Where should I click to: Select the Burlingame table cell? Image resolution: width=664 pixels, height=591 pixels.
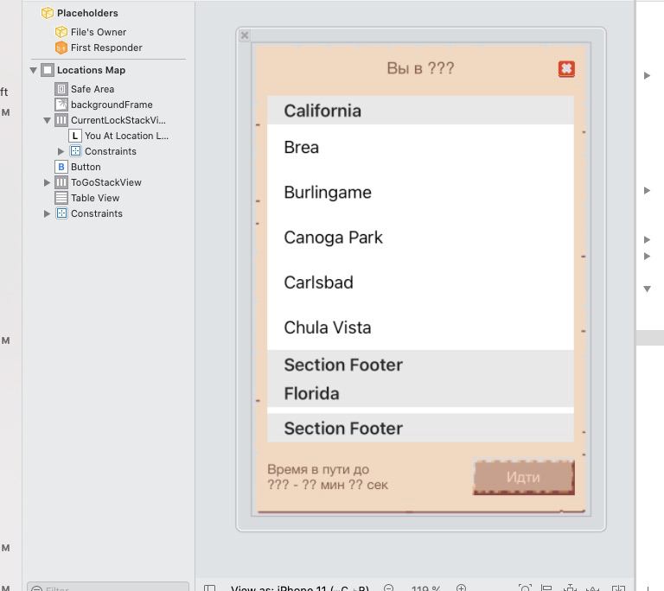[420, 192]
